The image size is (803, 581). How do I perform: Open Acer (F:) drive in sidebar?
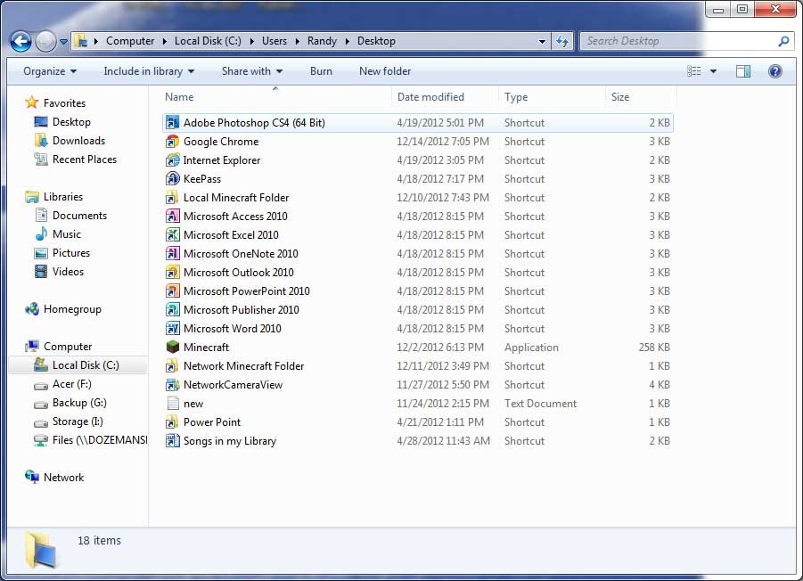(x=71, y=384)
